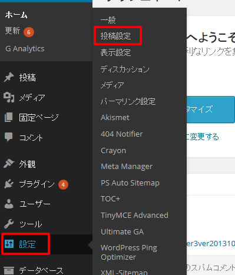
Task: Select 一般 in the settings submenu
Action: 108,20
